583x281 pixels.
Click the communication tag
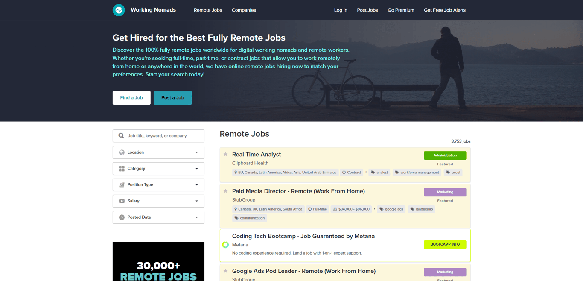(x=250, y=218)
